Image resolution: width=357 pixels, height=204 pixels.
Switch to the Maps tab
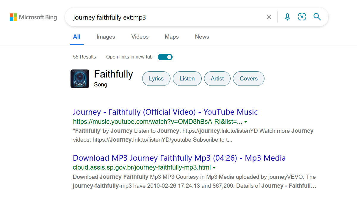tap(172, 37)
